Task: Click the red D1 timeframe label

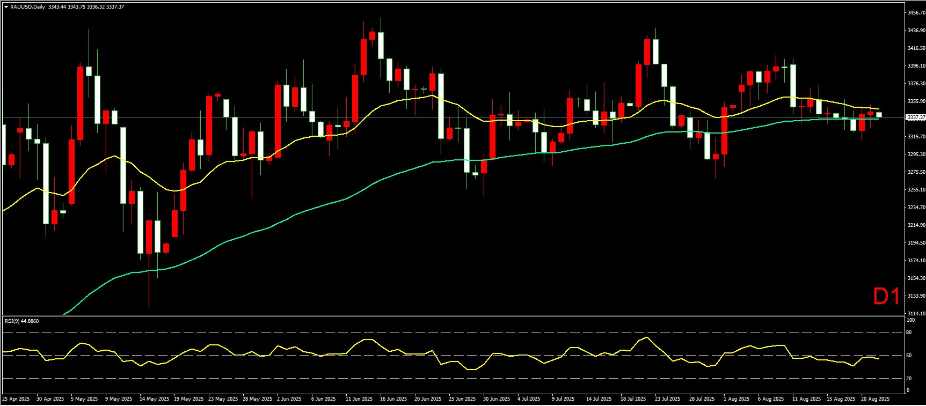Action: point(886,297)
